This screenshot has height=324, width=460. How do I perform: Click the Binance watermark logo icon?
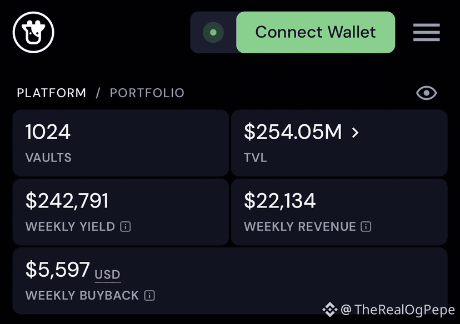pos(330,310)
